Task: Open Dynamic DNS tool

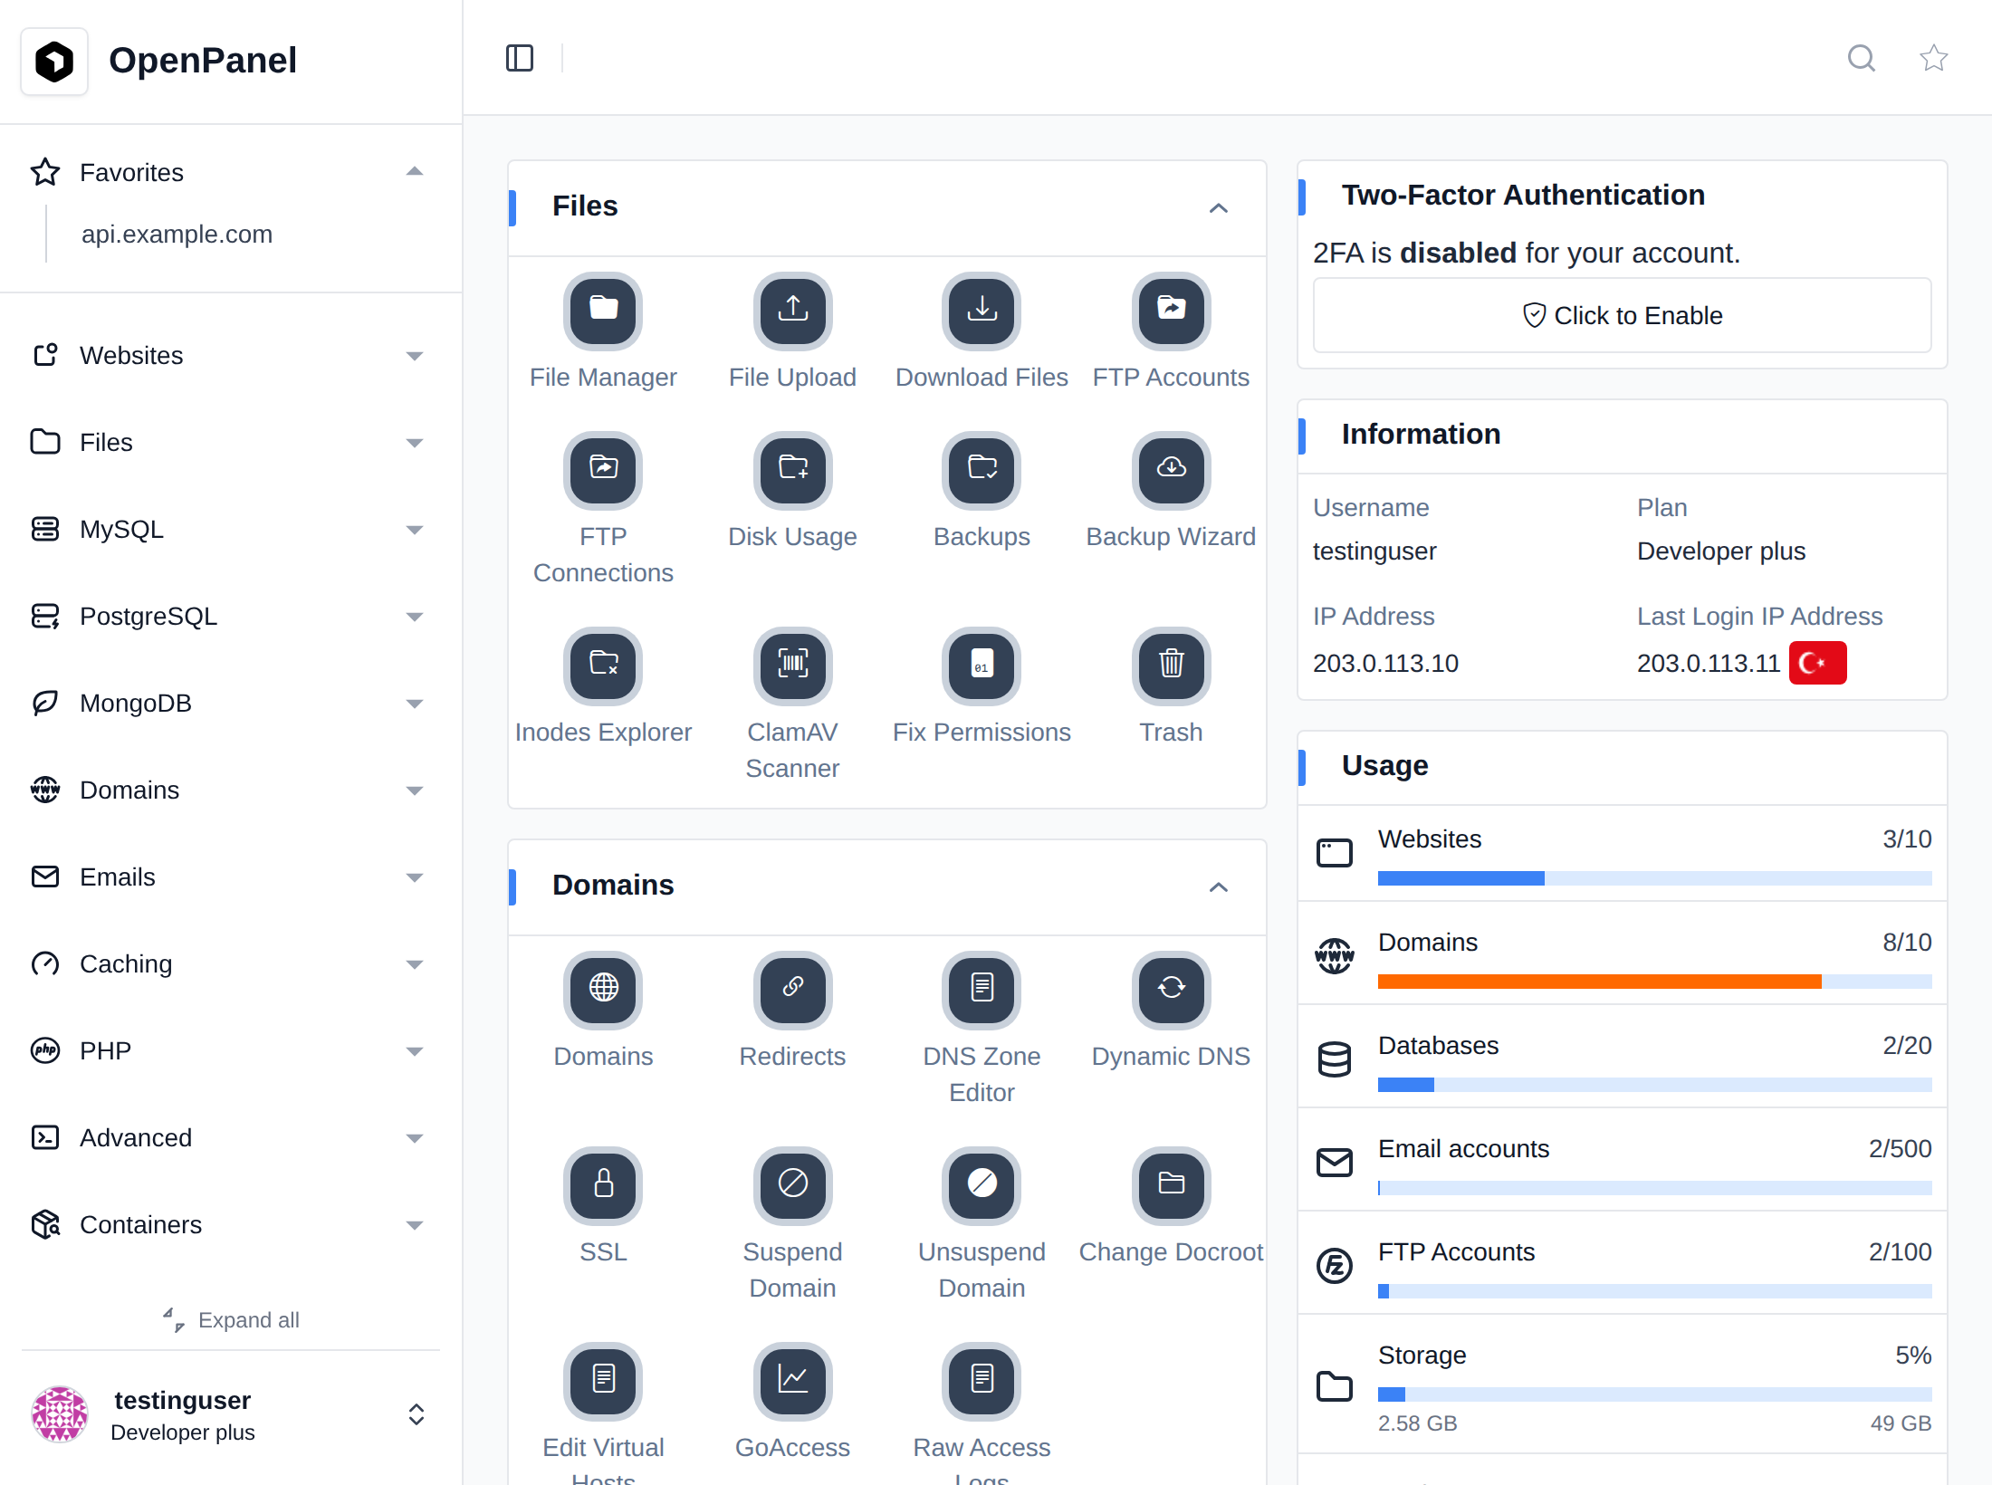Action: [1171, 990]
